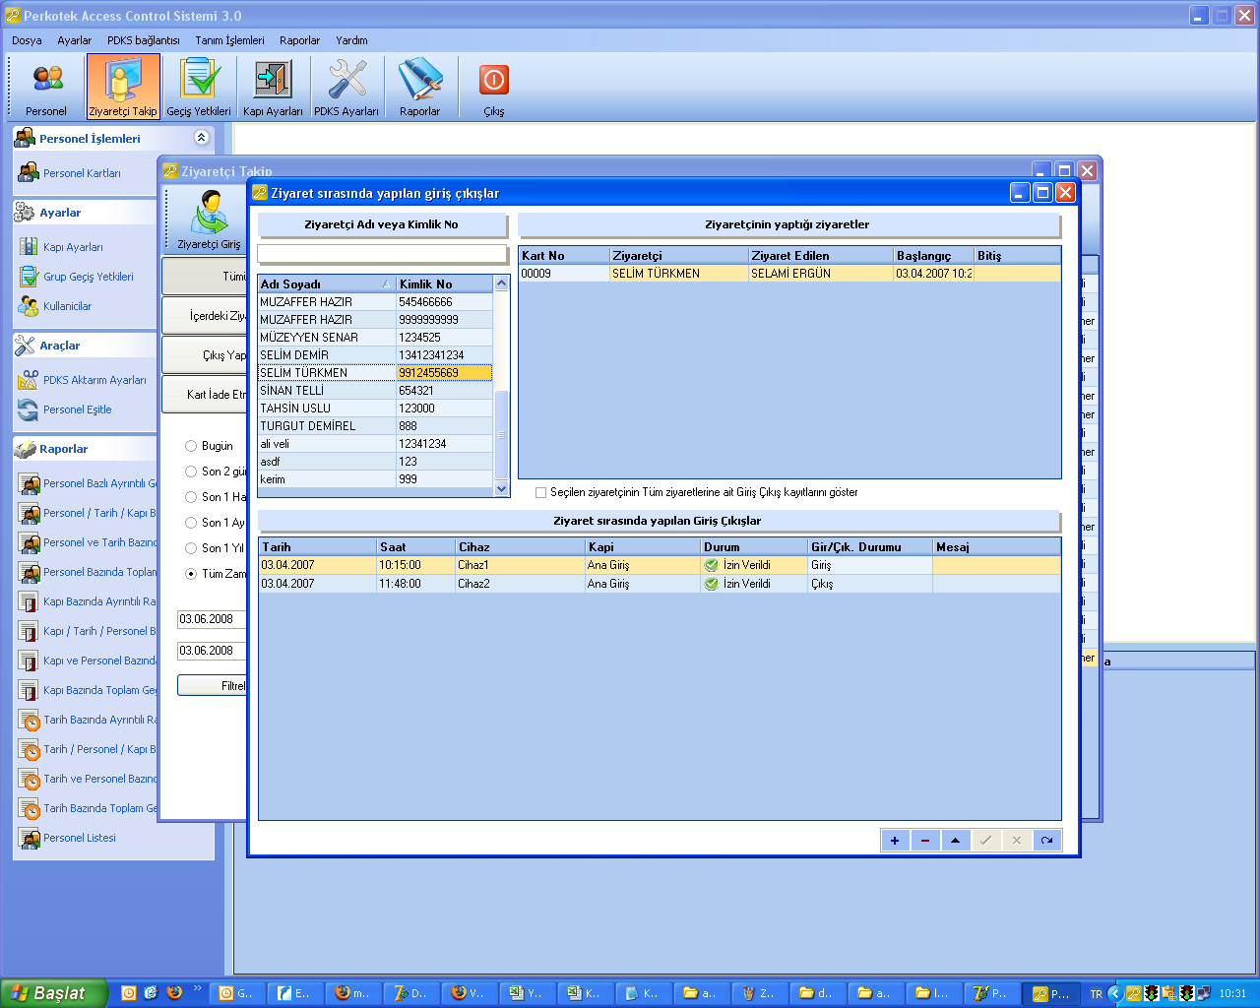Open the Personel Kartları link

(x=82, y=173)
